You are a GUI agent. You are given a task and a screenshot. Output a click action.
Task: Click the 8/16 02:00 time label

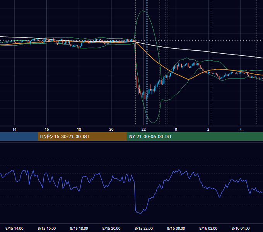coord(208,228)
